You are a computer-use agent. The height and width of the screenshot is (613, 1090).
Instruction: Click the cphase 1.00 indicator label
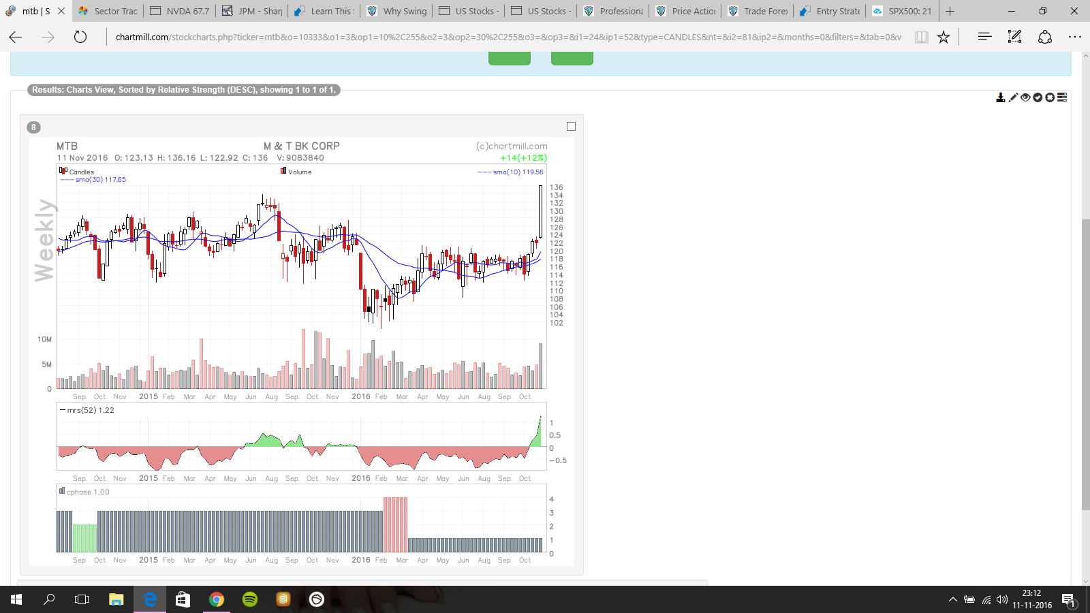pos(84,492)
